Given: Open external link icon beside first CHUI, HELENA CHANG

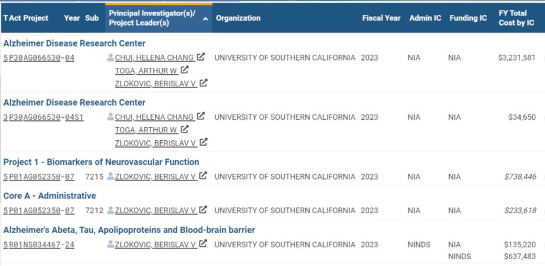Looking at the screenshot, I should (201, 57).
